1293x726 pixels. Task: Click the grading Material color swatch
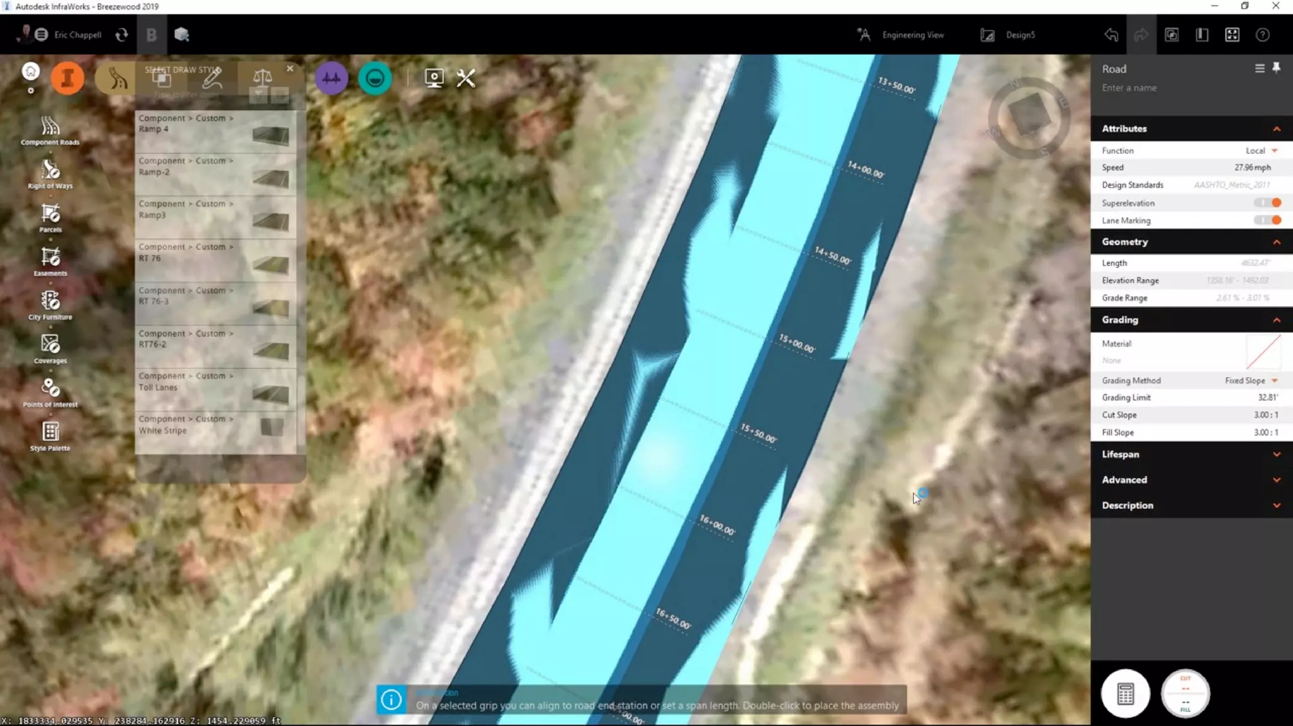(x=1263, y=352)
